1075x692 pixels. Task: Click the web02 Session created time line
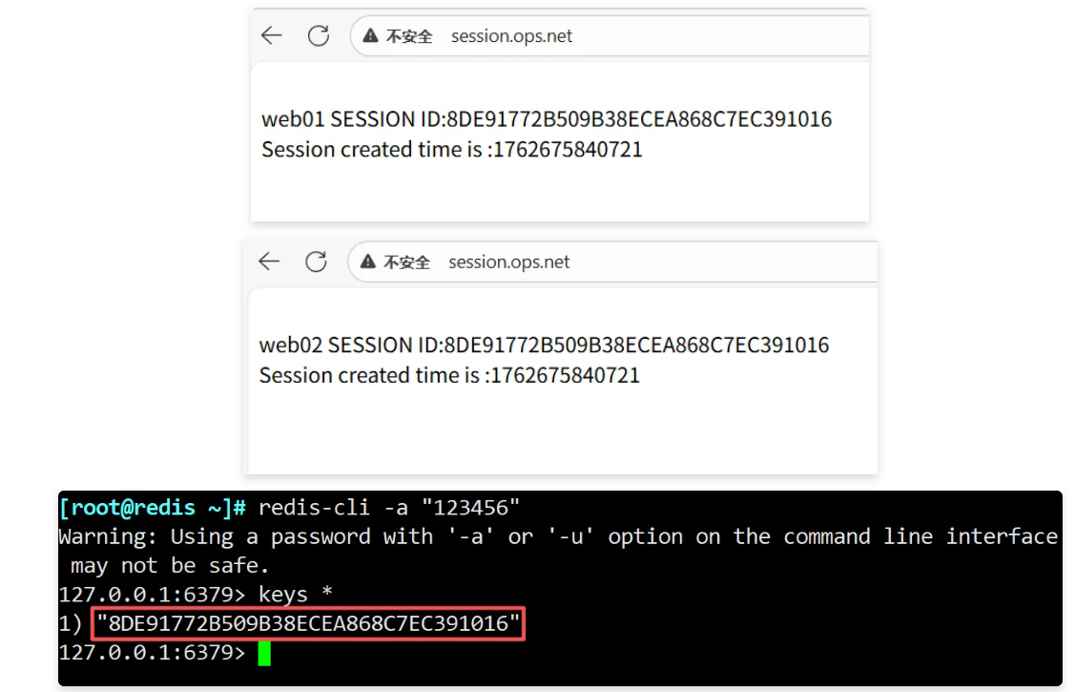[449, 375]
